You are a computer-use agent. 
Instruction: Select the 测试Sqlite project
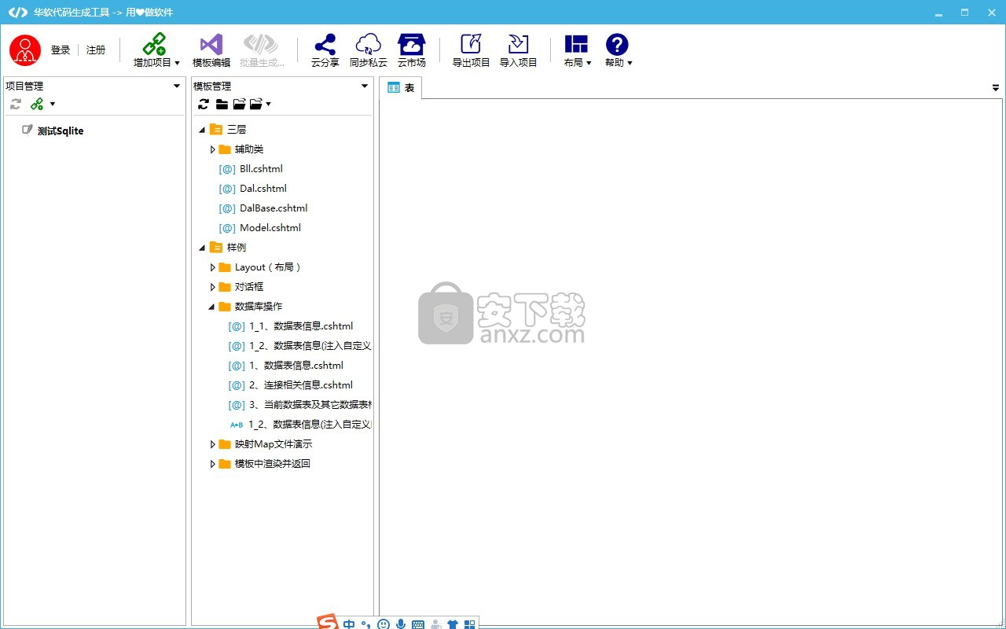[60, 131]
